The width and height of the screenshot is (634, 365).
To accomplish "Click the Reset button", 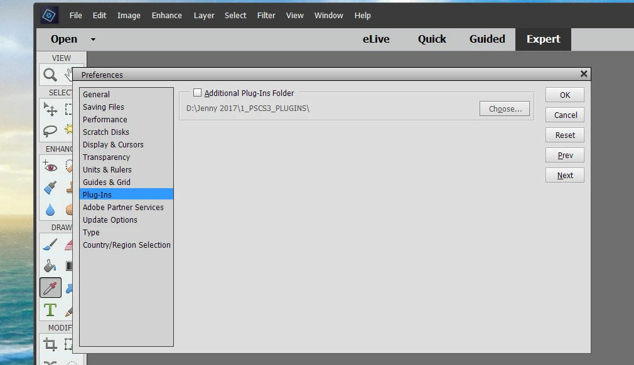I will pos(565,135).
